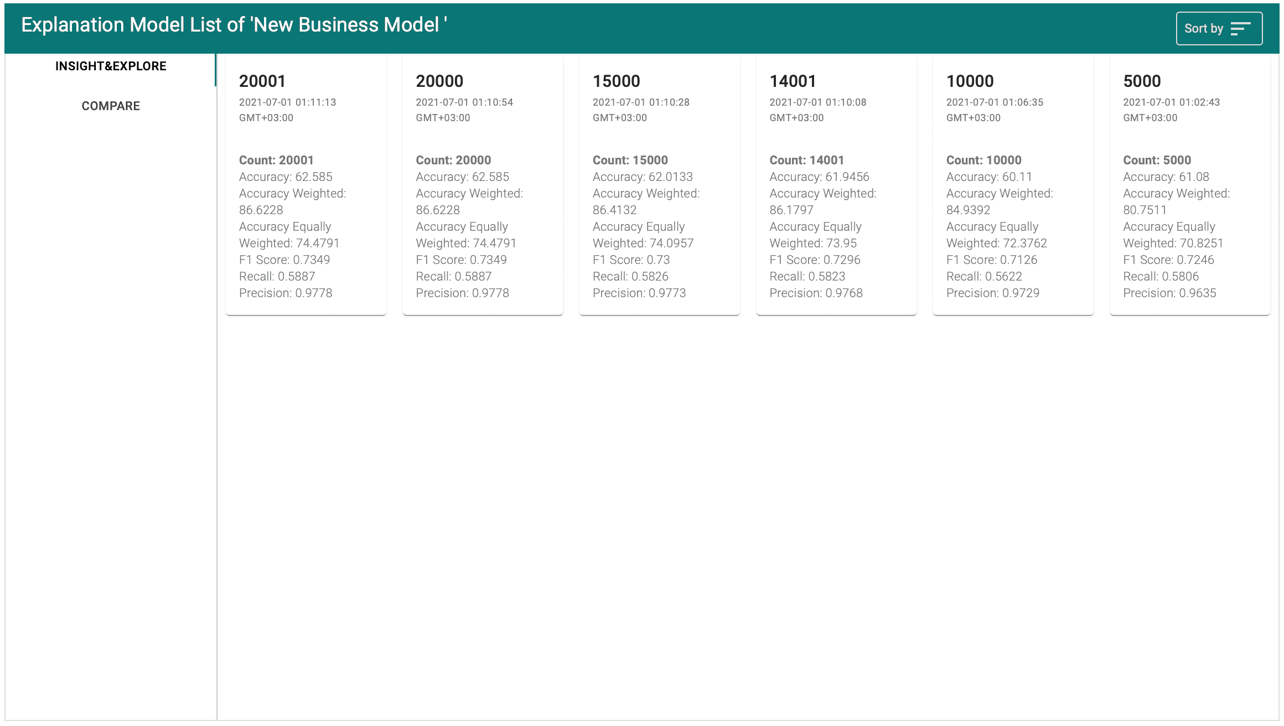Viewport: 1284px width, 726px height.
Task: Click 'Accuracy: 61.9456' value
Action: (819, 177)
